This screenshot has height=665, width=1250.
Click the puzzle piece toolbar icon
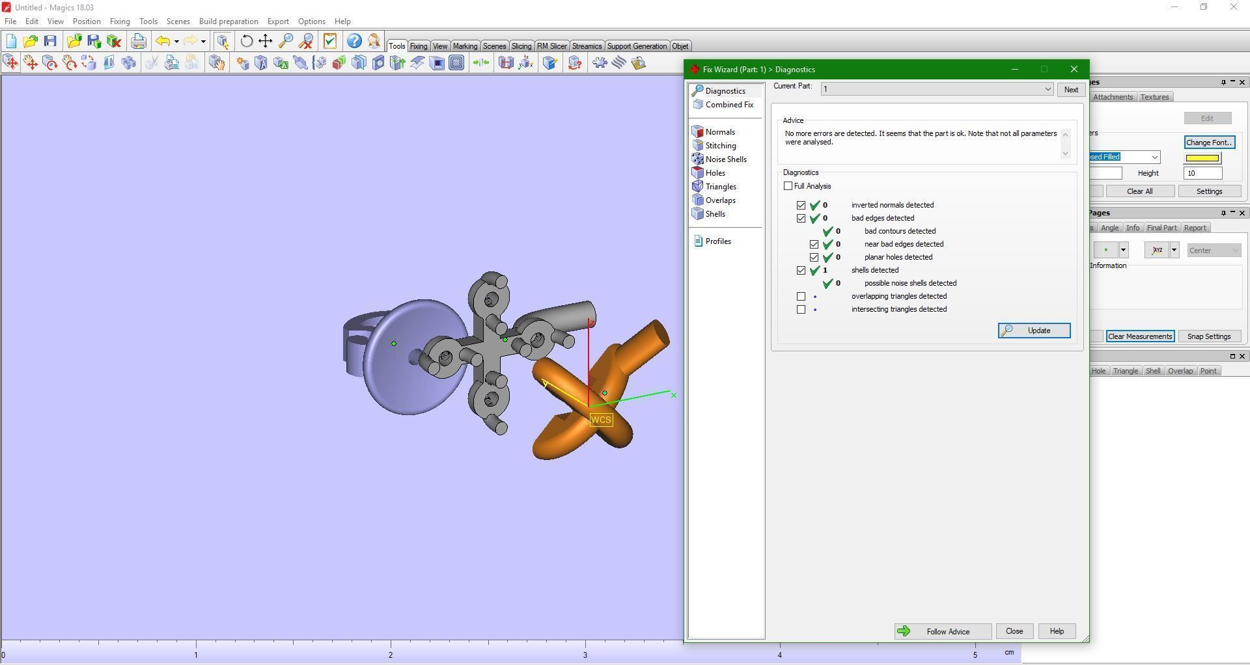(x=600, y=62)
